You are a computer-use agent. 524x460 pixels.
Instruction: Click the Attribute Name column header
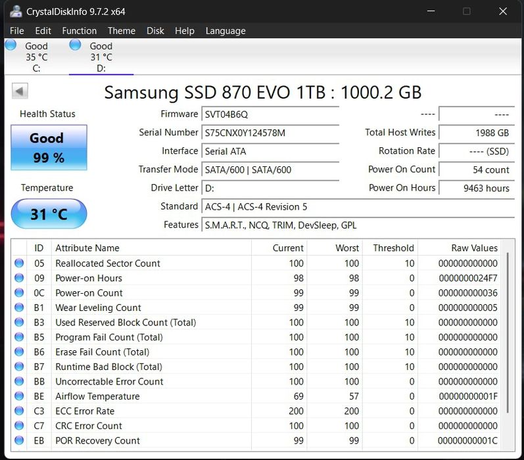coord(151,248)
